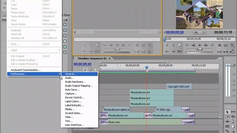Open the Timeline panel menu circle button
Screen dimensions: 237x133
220,59
